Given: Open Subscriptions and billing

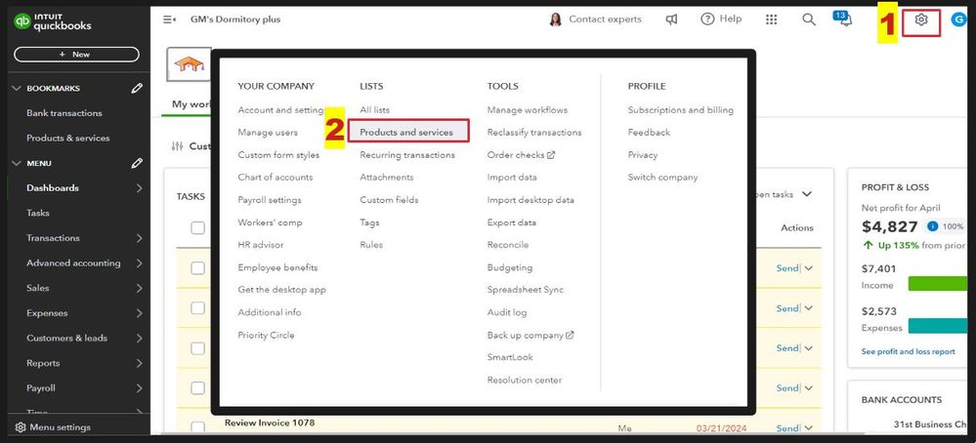Looking at the screenshot, I should (x=680, y=110).
